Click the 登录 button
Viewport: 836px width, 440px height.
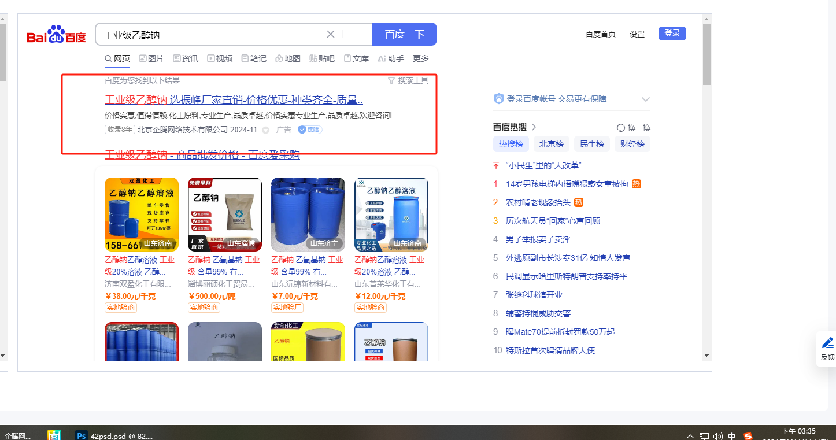click(x=672, y=34)
